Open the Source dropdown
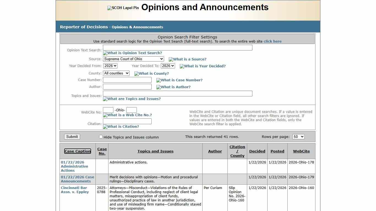This screenshot has width=376, height=211. [x=133, y=59]
